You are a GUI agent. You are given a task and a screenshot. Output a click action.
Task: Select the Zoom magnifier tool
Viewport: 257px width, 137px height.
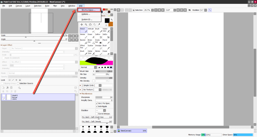86,25
